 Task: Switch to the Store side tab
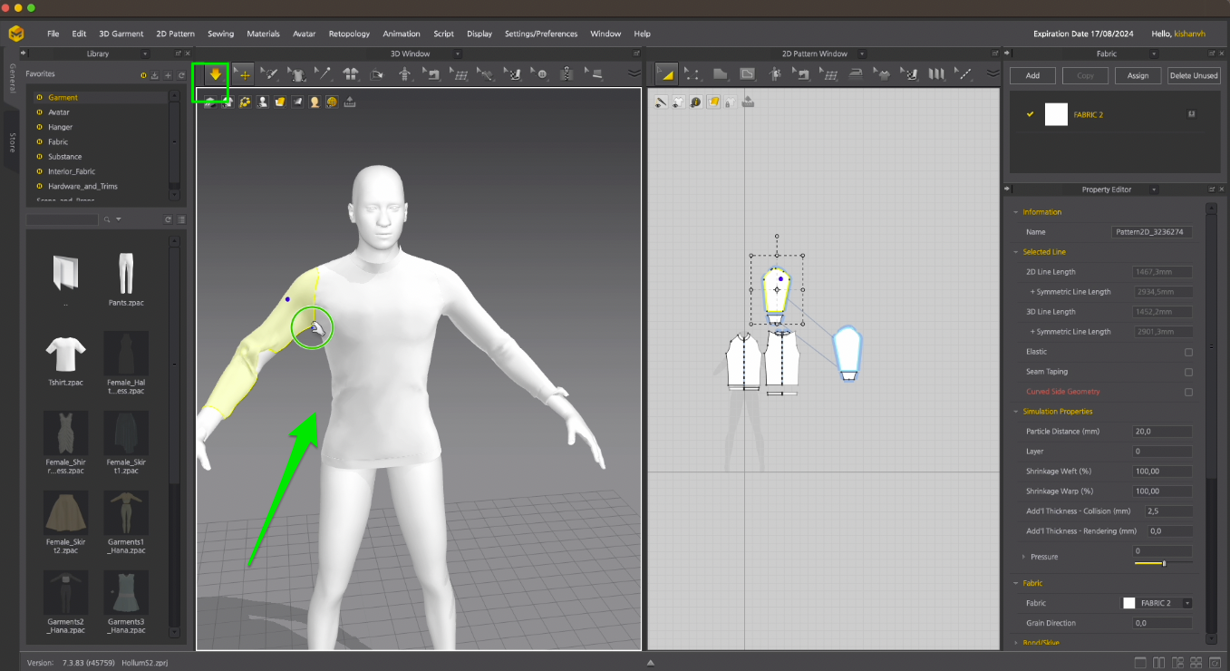point(12,141)
